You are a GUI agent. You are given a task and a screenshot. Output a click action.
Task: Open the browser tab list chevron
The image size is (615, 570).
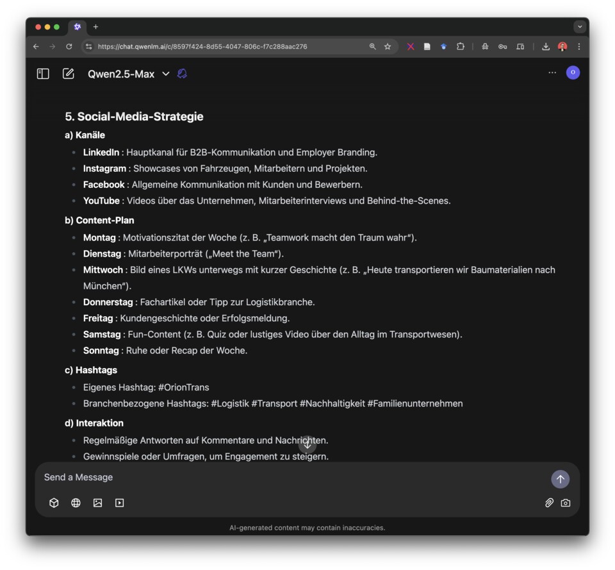pyautogui.click(x=580, y=27)
